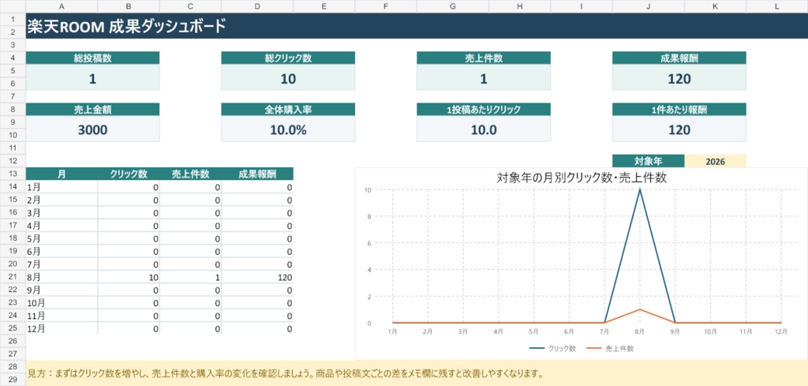The image size is (808, 386).
Task: Select column L header
Action: click(777, 6)
